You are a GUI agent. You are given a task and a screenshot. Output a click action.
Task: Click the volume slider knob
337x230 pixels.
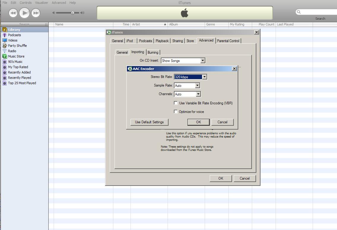(x=73, y=13)
